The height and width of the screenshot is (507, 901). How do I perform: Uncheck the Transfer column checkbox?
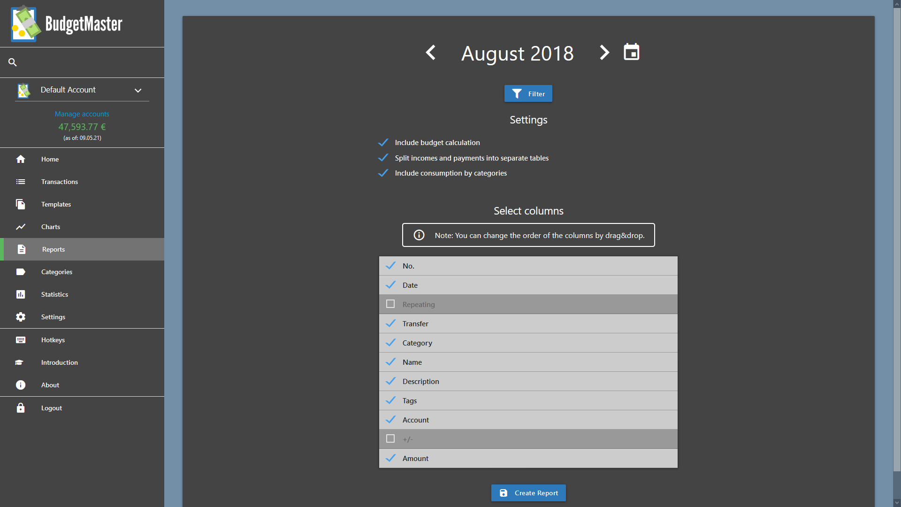390,323
